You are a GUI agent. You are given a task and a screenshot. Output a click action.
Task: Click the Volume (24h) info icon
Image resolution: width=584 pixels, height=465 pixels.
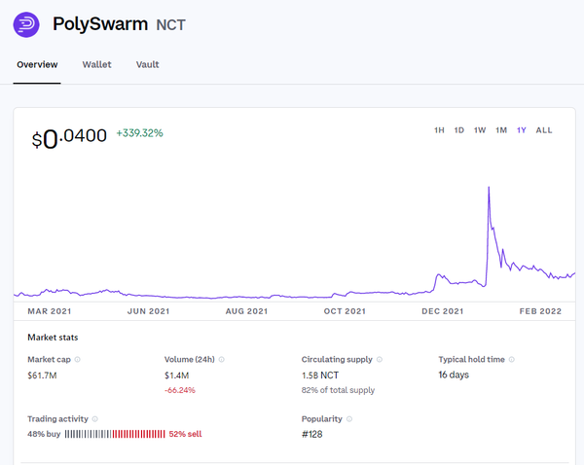tap(224, 360)
